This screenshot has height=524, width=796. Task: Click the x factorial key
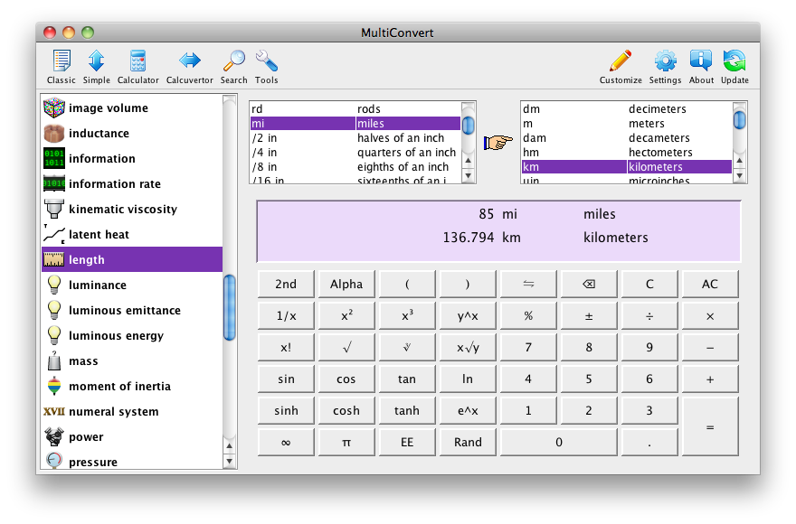(286, 348)
